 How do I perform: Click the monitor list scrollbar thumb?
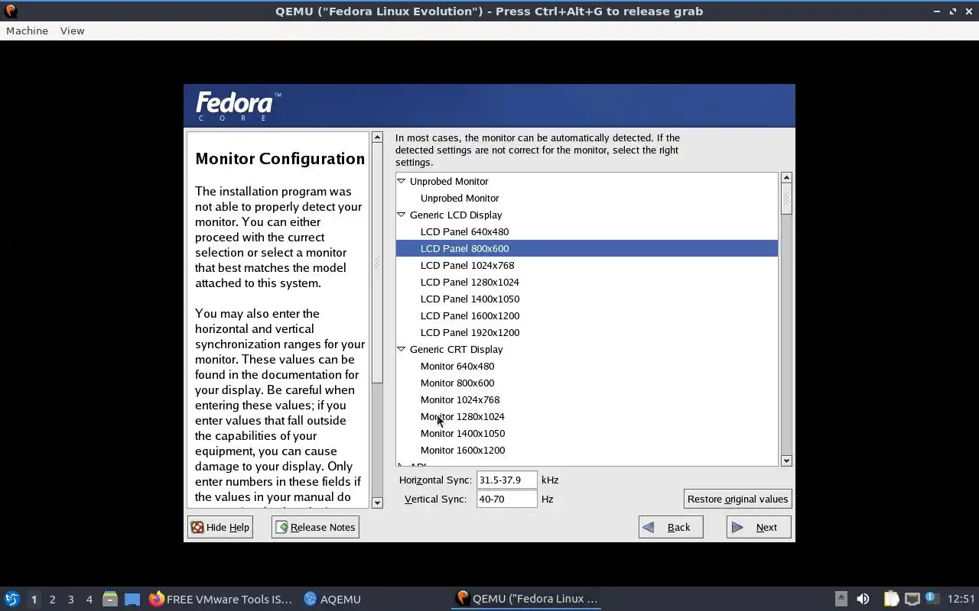(786, 199)
